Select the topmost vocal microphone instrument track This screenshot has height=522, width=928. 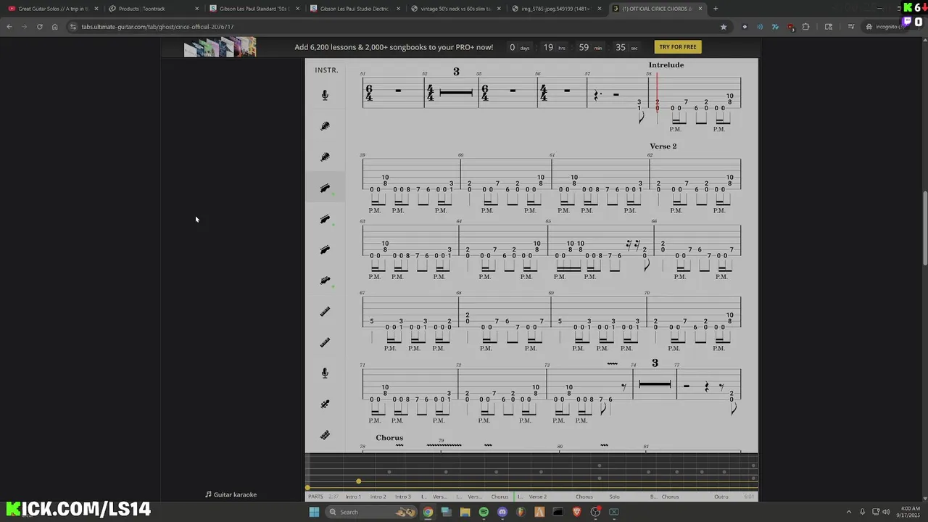(x=325, y=95)
